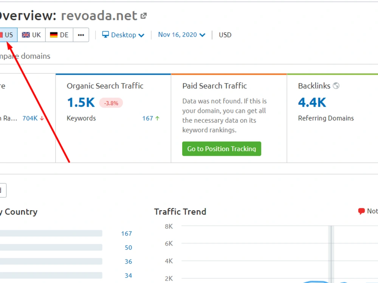Click the 4K axis label on chart

point(169,261)
